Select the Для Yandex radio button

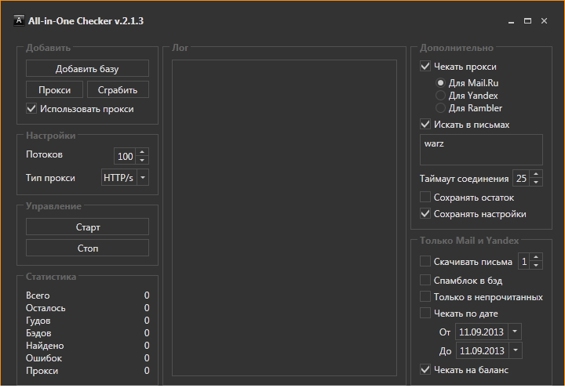[440, 96]
